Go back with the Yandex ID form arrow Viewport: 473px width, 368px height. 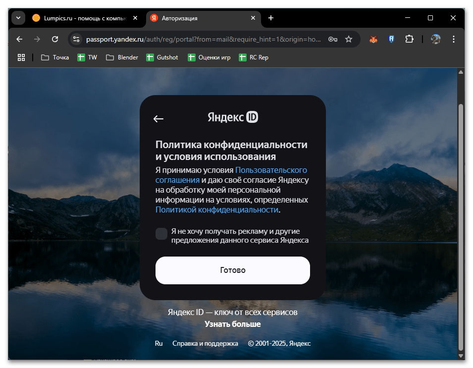click(158, 119)
